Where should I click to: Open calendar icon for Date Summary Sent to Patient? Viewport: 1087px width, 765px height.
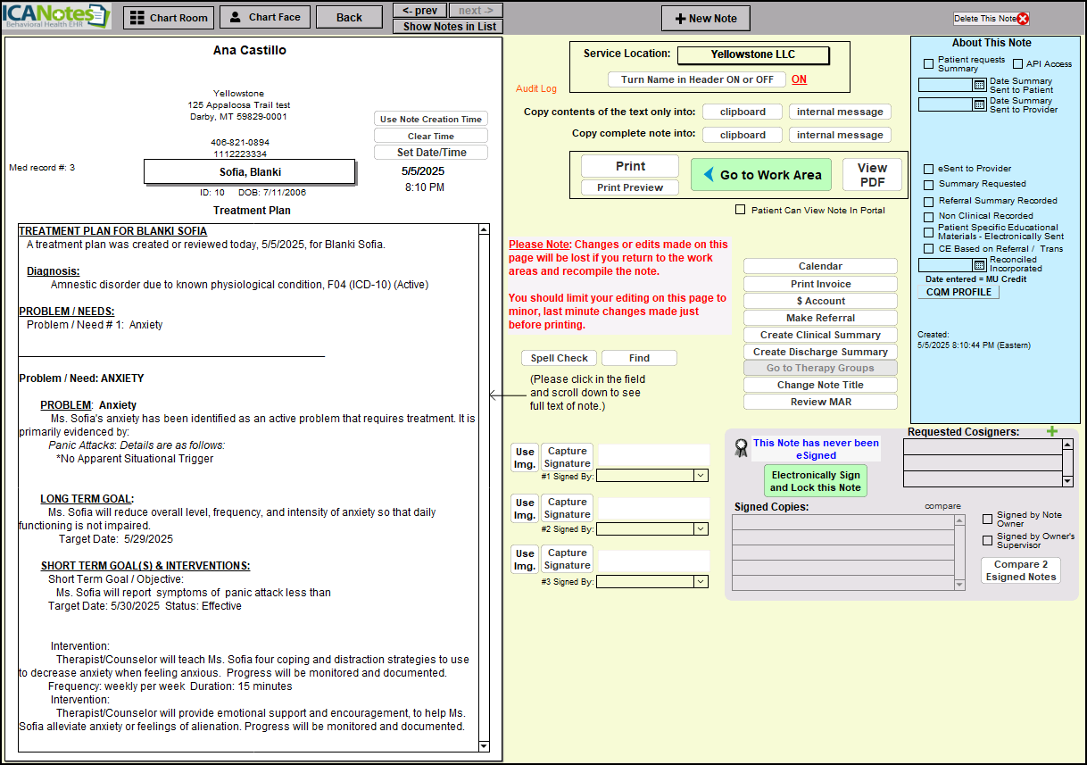pos(979,85)
